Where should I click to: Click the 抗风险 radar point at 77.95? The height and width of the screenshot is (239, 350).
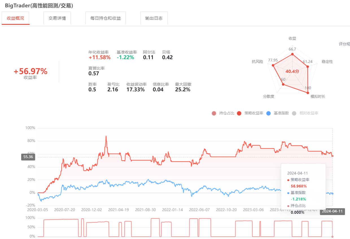(x=273, y=65)
